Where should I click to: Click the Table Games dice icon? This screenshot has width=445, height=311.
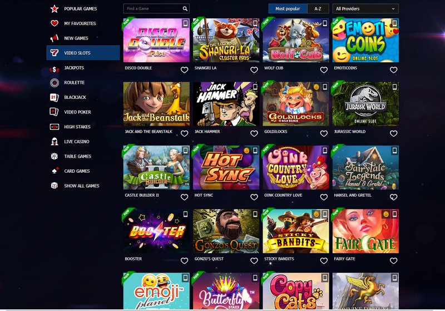54,156
